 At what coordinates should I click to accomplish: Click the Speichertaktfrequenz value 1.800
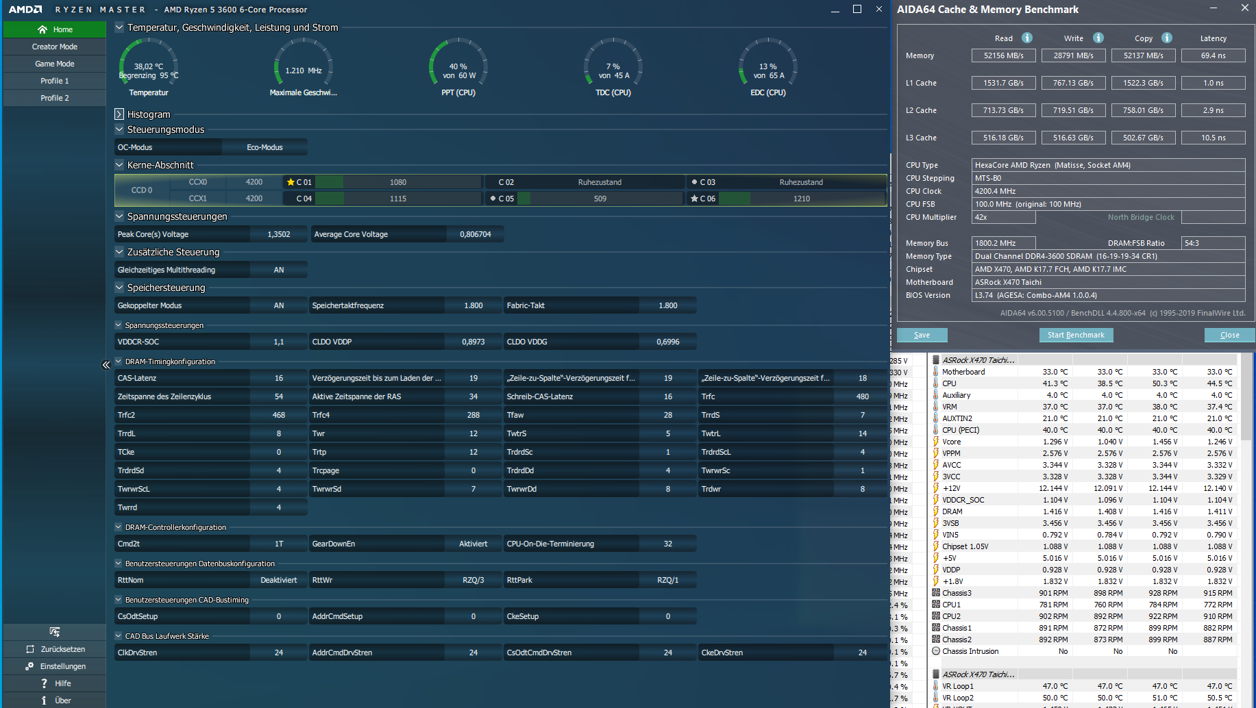click(x=473, y=305)
